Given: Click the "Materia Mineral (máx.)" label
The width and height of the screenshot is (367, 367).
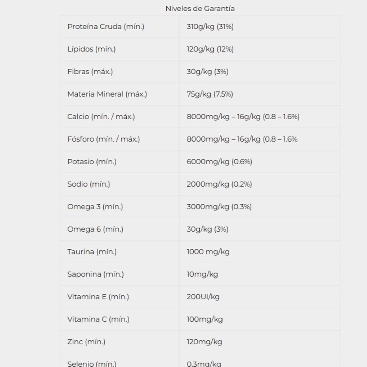Looking at the screenshot, I should 107,94.
